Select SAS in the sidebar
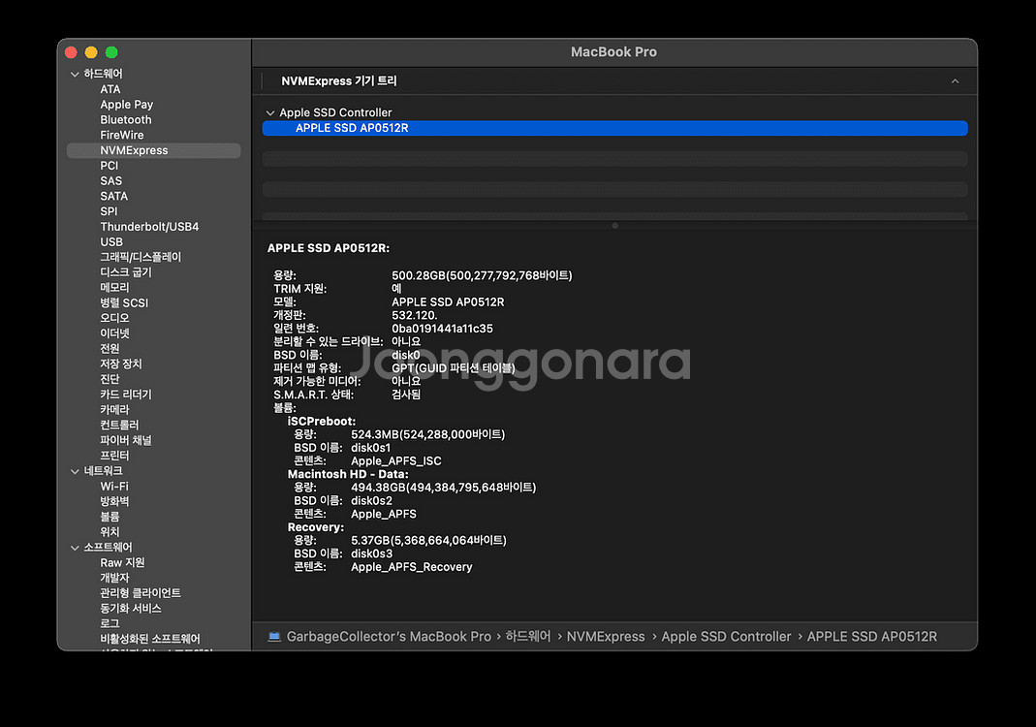The width and height of the screenshot is (1036, 727). tap(111, 181)
